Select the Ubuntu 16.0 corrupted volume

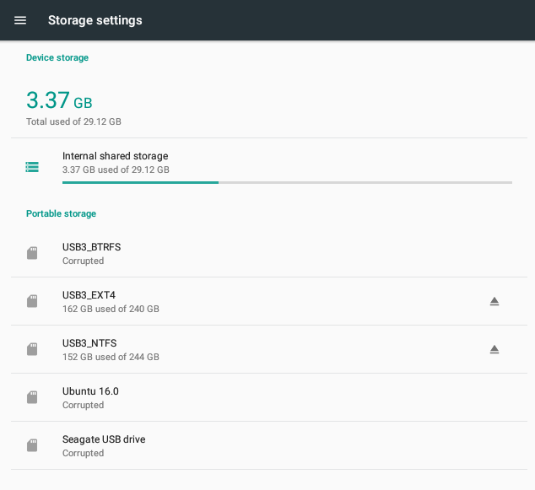point(269,397)
